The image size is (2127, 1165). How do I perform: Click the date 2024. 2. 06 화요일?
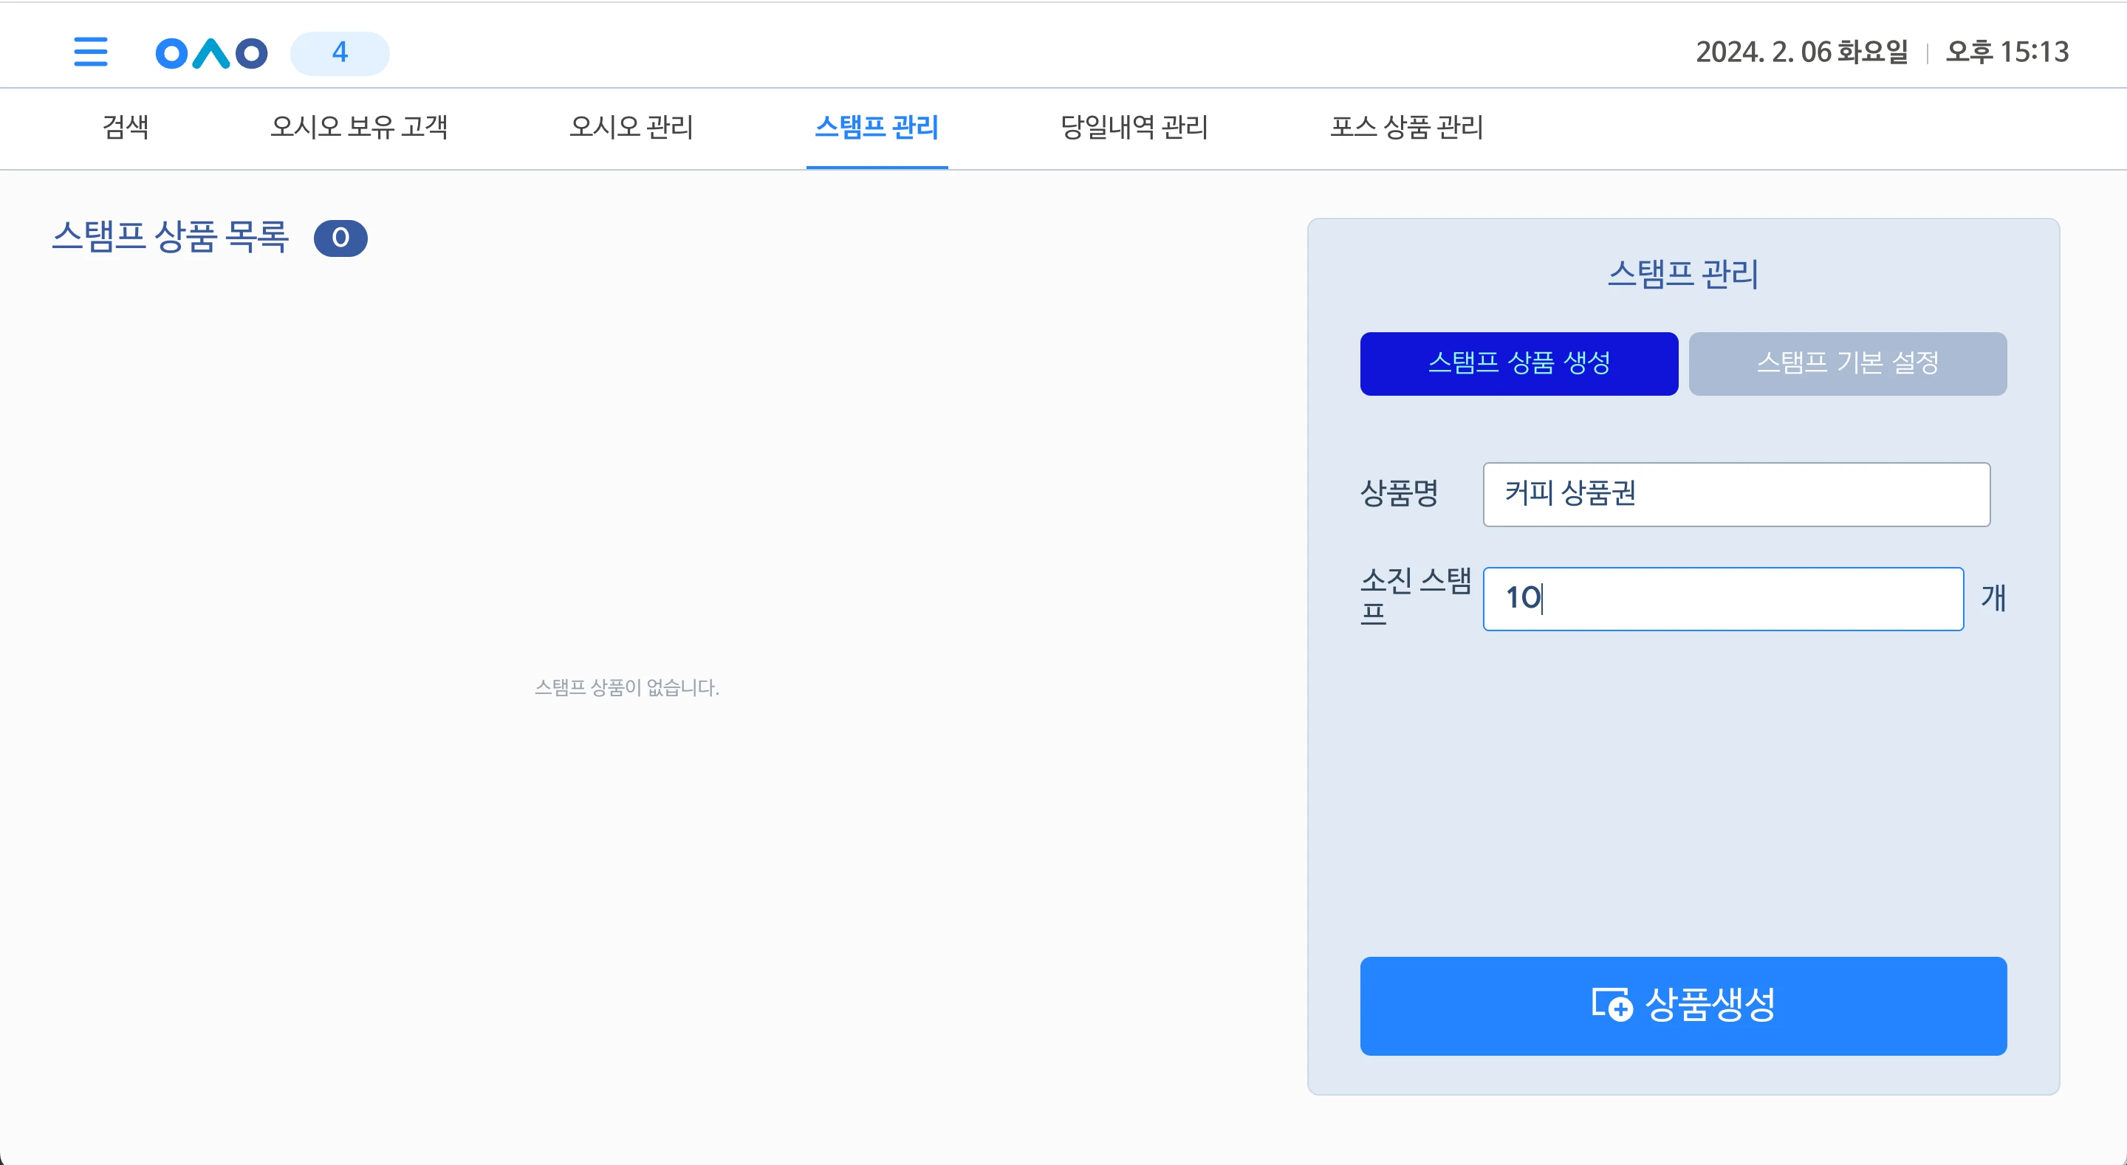coord(1802,52)
